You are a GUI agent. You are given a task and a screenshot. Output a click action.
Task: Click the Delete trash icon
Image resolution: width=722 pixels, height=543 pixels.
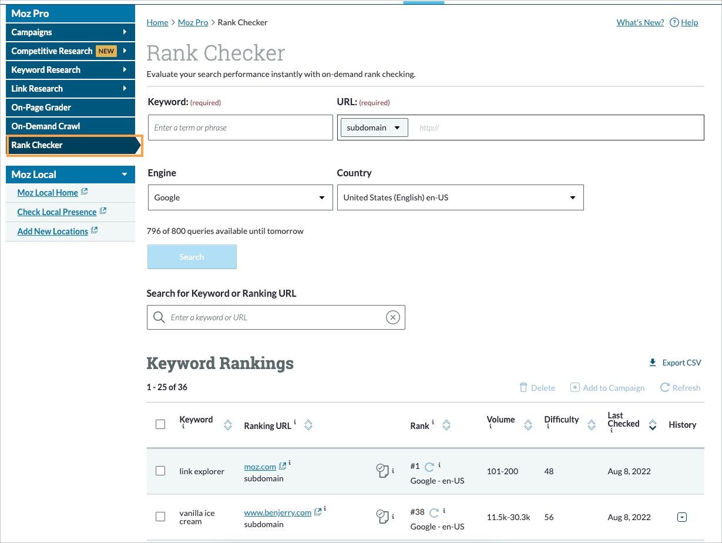pos(523,387)
